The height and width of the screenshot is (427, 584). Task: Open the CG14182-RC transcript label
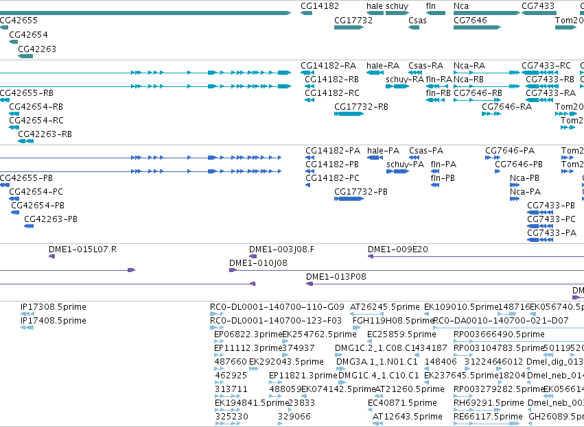(332, 93)
